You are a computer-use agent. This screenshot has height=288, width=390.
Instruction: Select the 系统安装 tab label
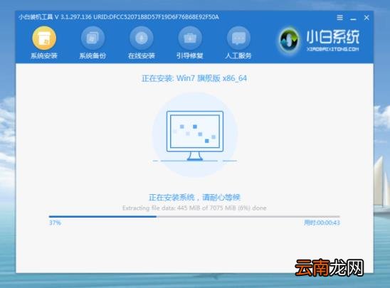[x=44, y=55]
